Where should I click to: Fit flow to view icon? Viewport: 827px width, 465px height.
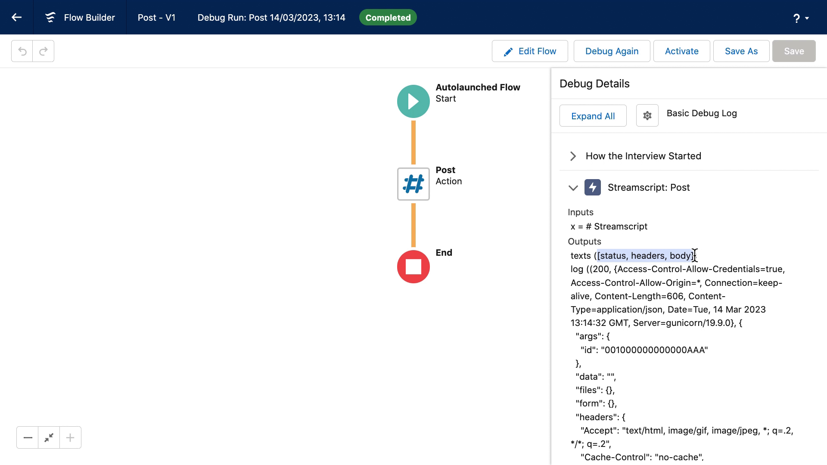pyautogui.click(x=49, y=437)
